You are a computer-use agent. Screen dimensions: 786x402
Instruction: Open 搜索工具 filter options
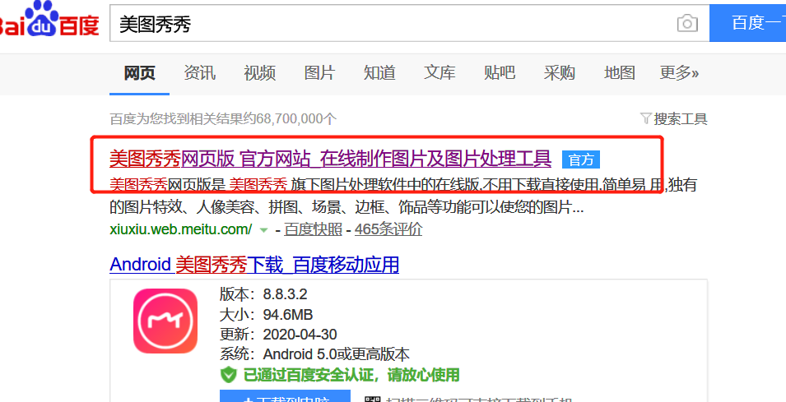click(674, 119)
